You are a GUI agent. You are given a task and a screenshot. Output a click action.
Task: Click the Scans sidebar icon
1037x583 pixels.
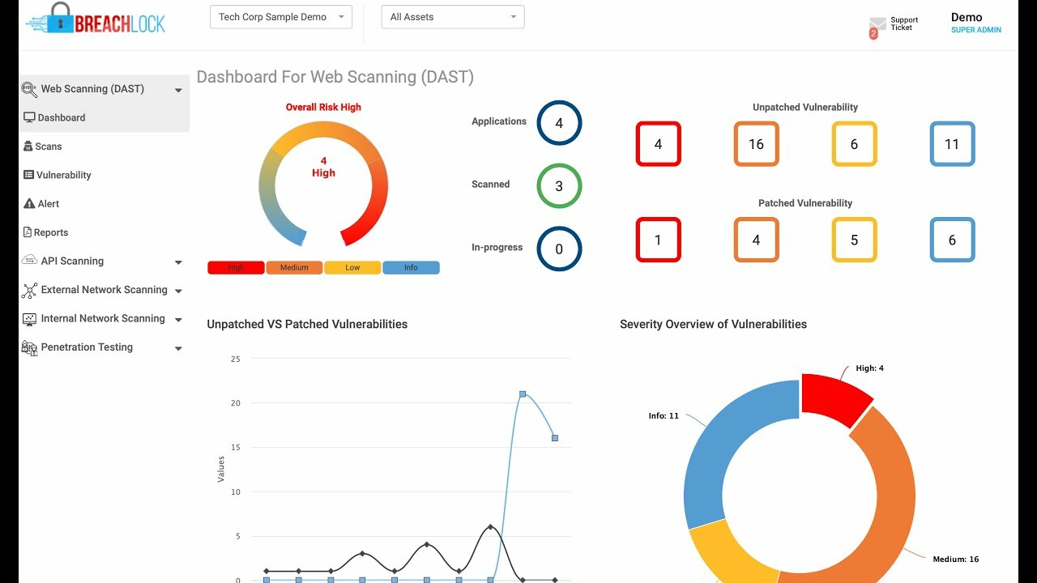27,146
